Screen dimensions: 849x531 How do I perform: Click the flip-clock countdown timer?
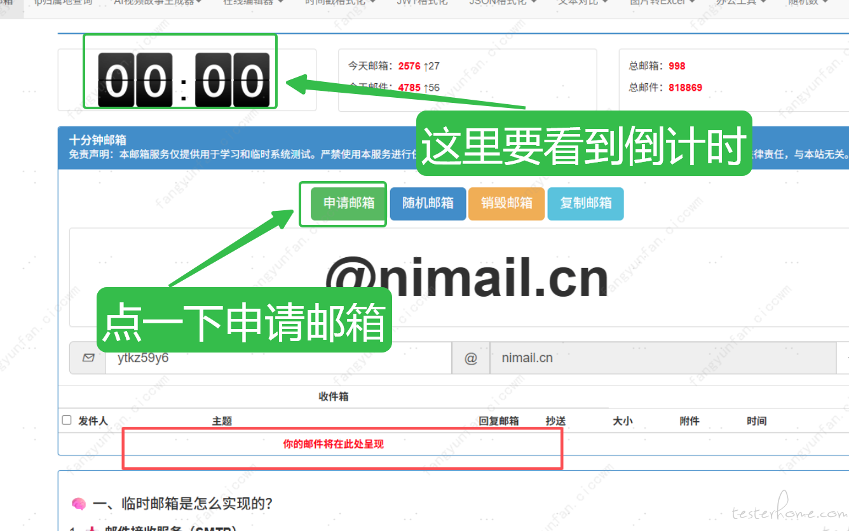183,80
